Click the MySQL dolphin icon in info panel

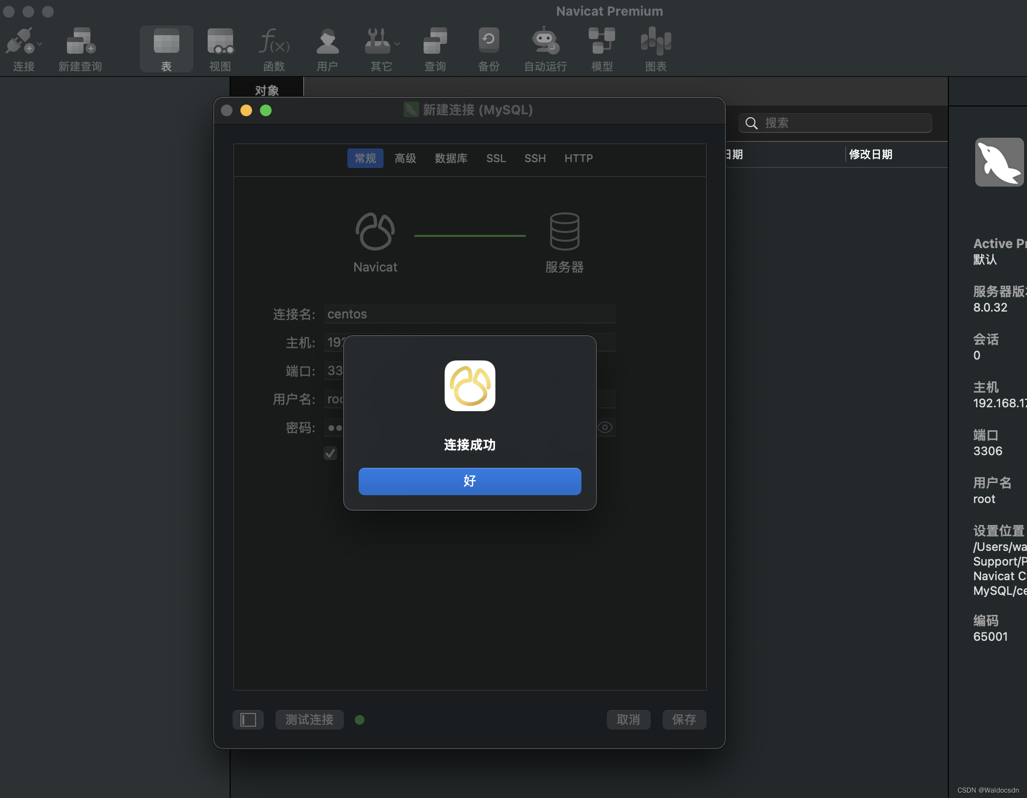(1000, 162)
